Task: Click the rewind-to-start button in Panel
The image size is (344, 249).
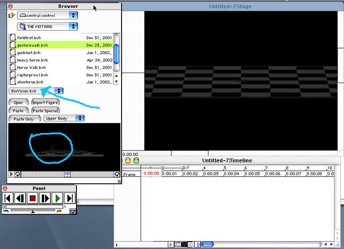Action: click(x=8, y=199)
